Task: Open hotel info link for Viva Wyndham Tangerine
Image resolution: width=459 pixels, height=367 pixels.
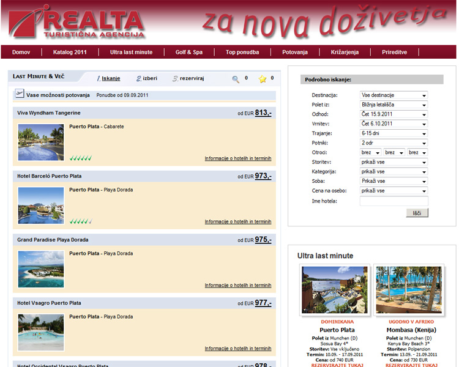Action: [x=238, y=158]
